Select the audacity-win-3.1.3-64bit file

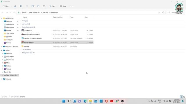click(x=57, y=34)
